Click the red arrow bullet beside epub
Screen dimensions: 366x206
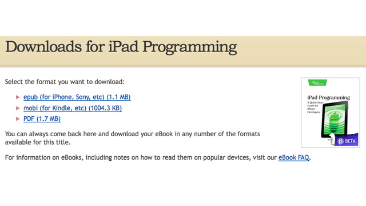coord(18,97)
